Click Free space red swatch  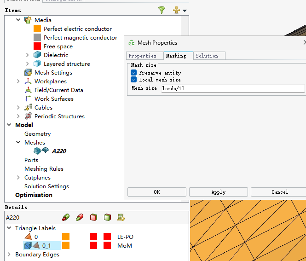tap(37, 46)
